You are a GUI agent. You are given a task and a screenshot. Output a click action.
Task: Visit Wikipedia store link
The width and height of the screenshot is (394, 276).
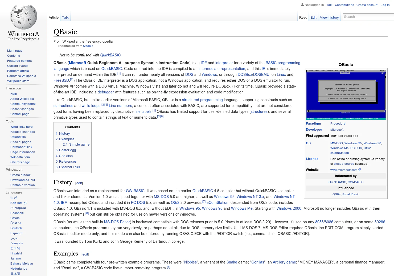(x=18, y=81)
